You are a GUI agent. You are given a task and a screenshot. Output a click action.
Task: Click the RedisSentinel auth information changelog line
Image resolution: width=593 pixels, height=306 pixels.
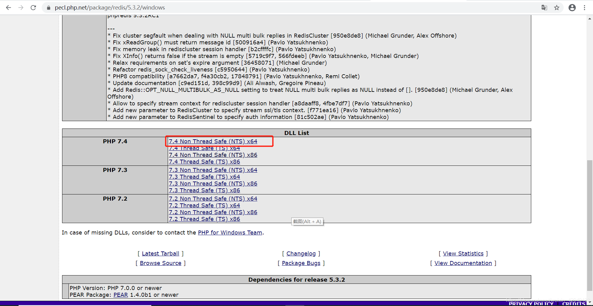pyautogui.click(x=248, y=117)
